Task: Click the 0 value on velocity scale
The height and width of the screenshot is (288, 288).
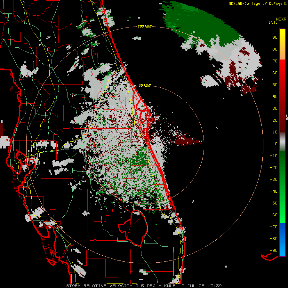Action: point(276,144)
